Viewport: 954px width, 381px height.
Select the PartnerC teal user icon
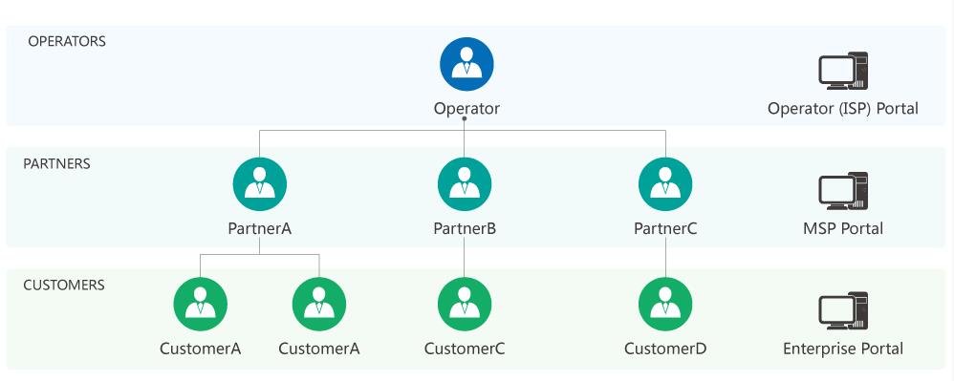click(x=665, y=184)
